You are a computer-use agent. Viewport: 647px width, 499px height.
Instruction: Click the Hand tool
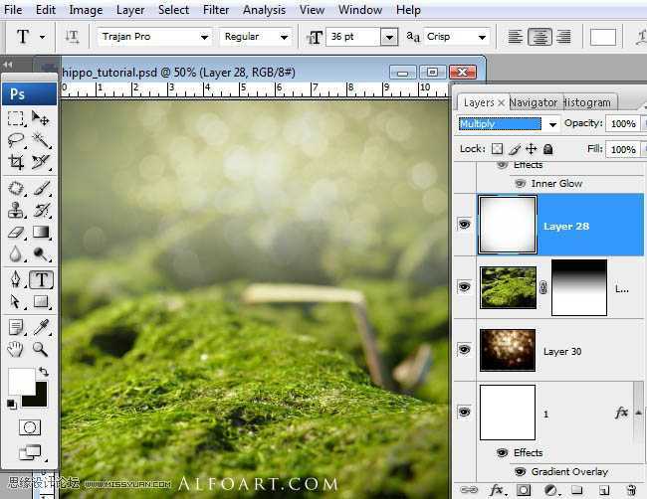click(16, 349)
